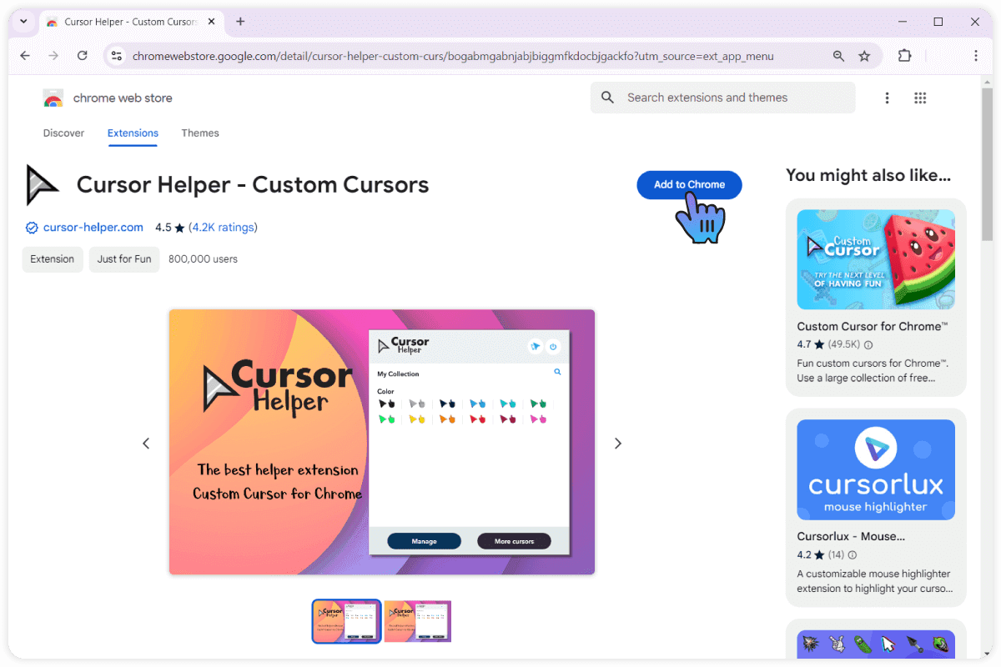Switch to the Themes tab

[200, 133]
